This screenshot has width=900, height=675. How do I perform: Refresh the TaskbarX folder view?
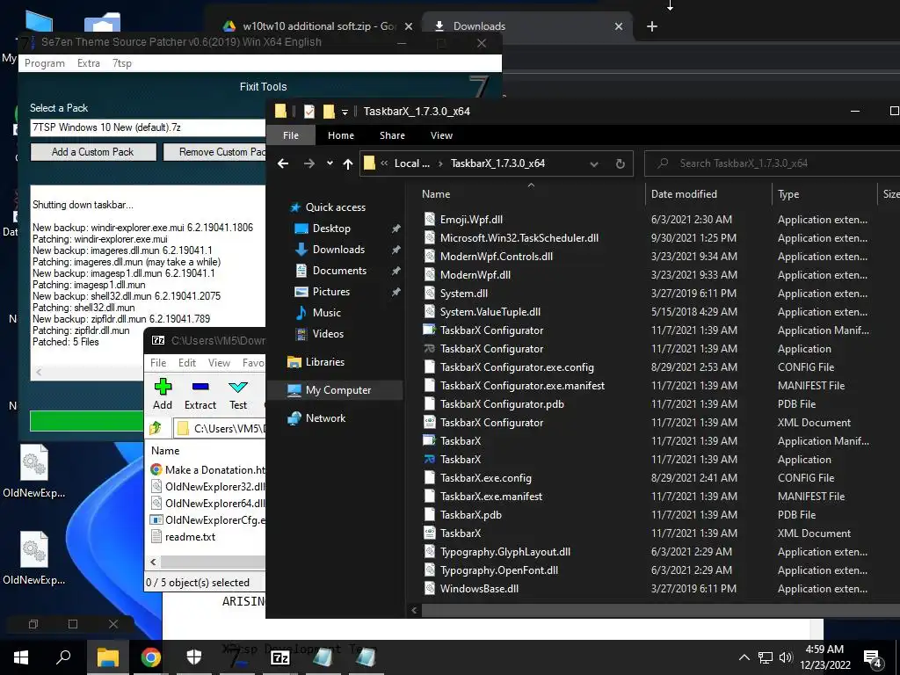621,163
